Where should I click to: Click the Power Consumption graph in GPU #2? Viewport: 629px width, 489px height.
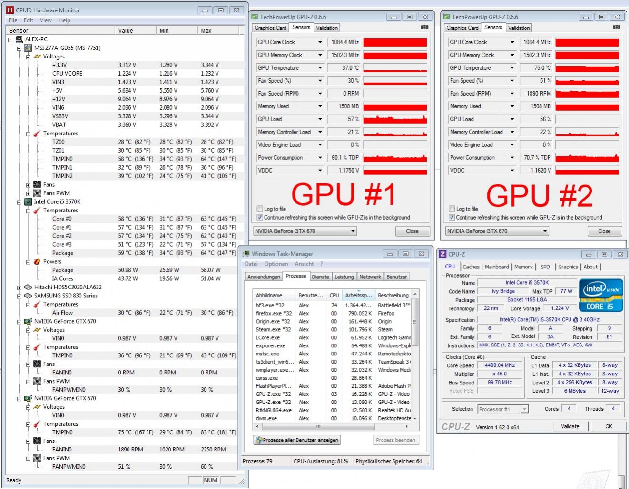tap(587, 158)
